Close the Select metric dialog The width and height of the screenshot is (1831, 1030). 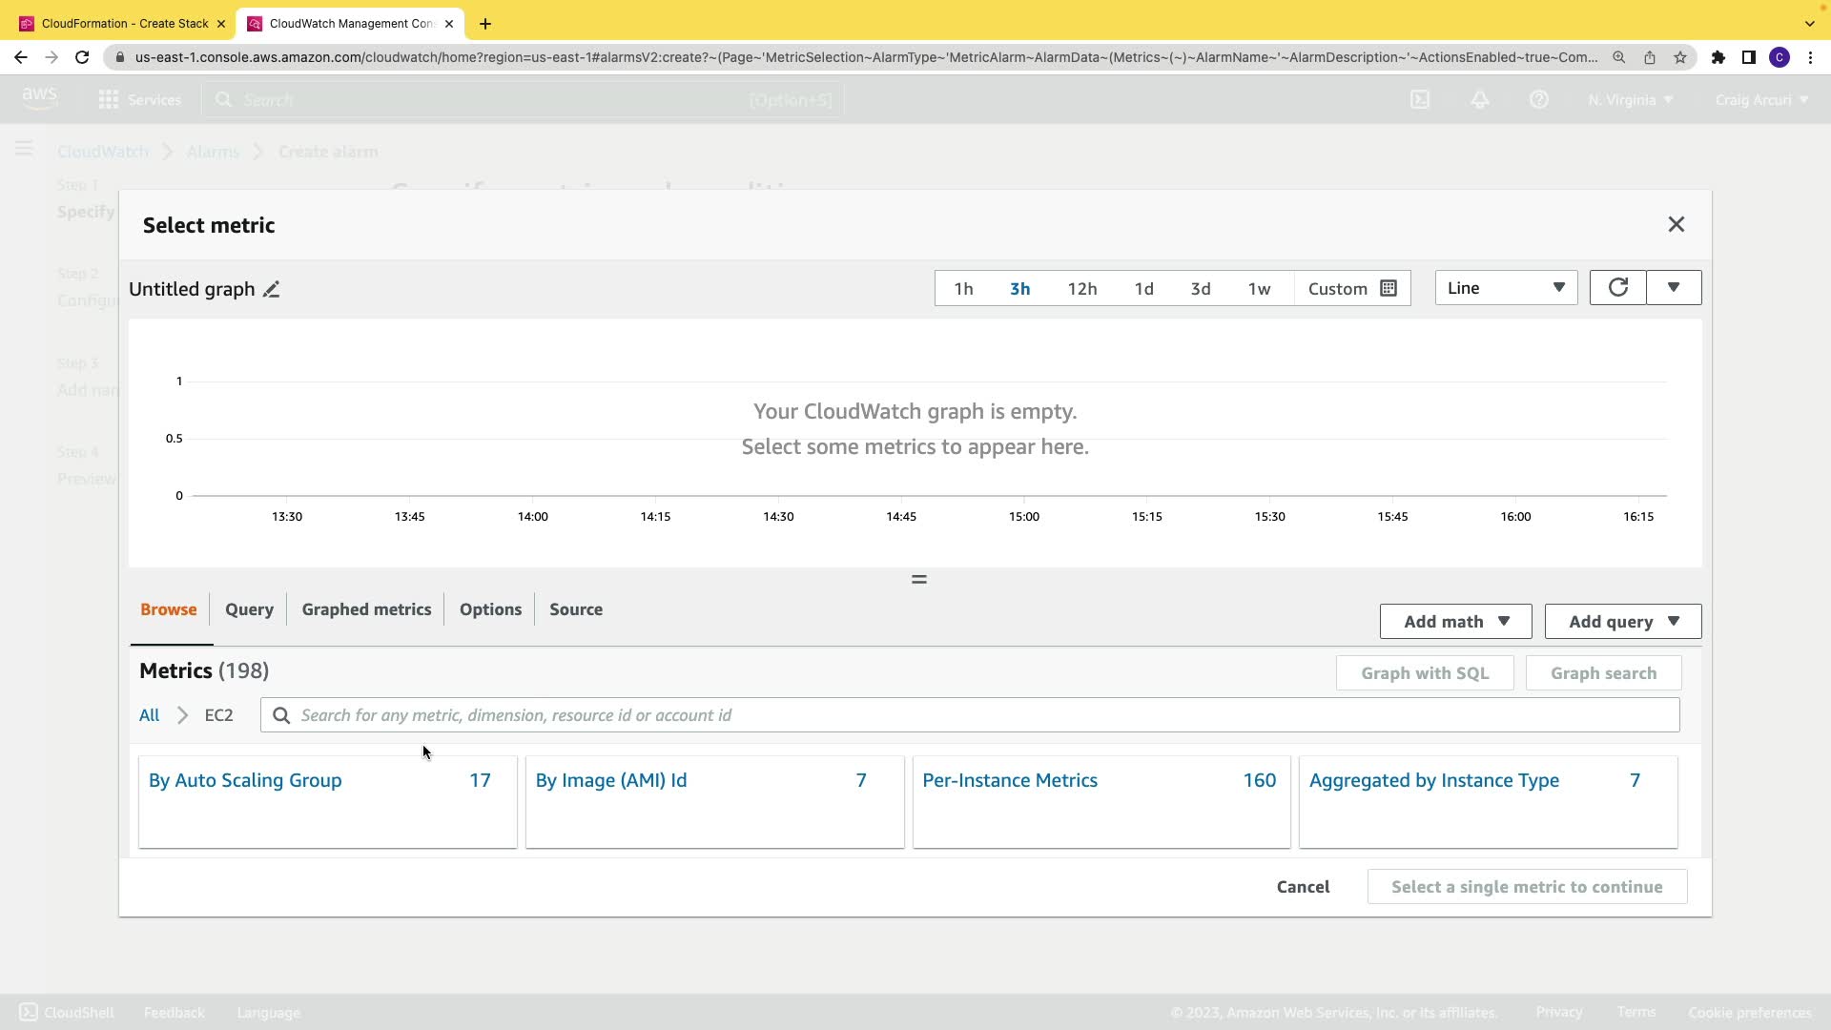pyautogui.click(x=1676, y=225)
